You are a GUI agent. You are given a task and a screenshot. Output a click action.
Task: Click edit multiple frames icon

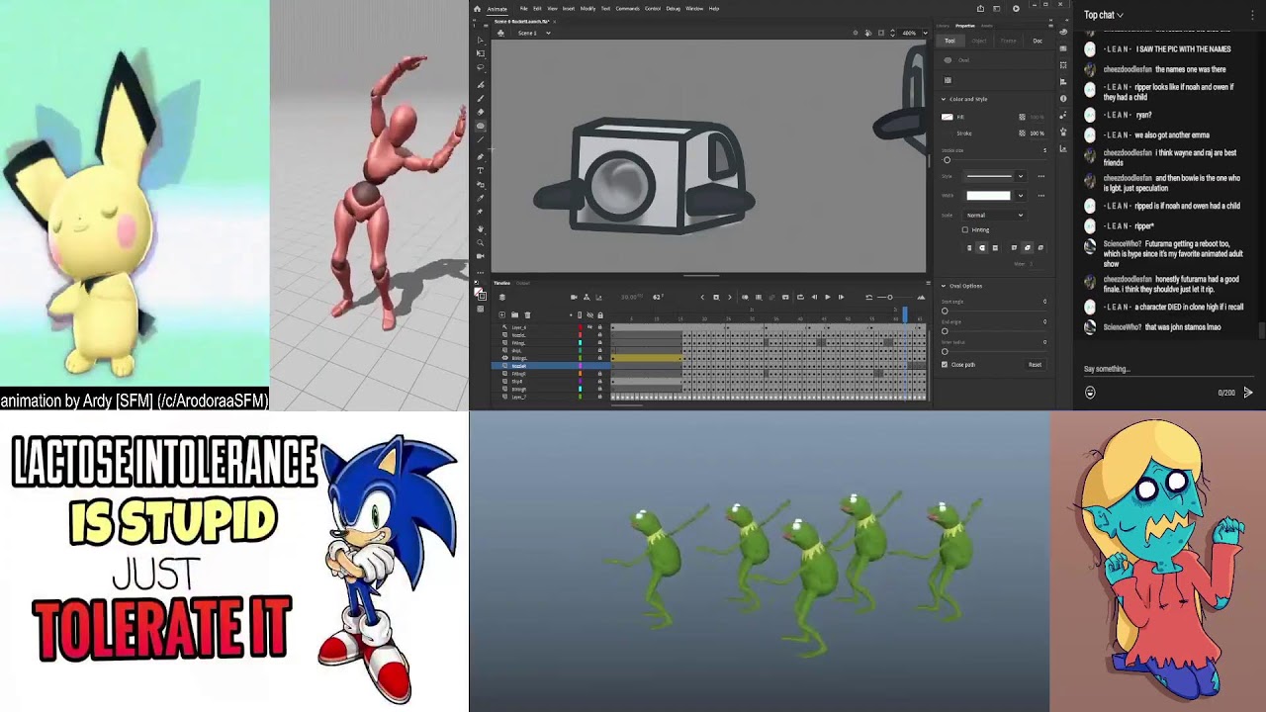coord(759,297)
